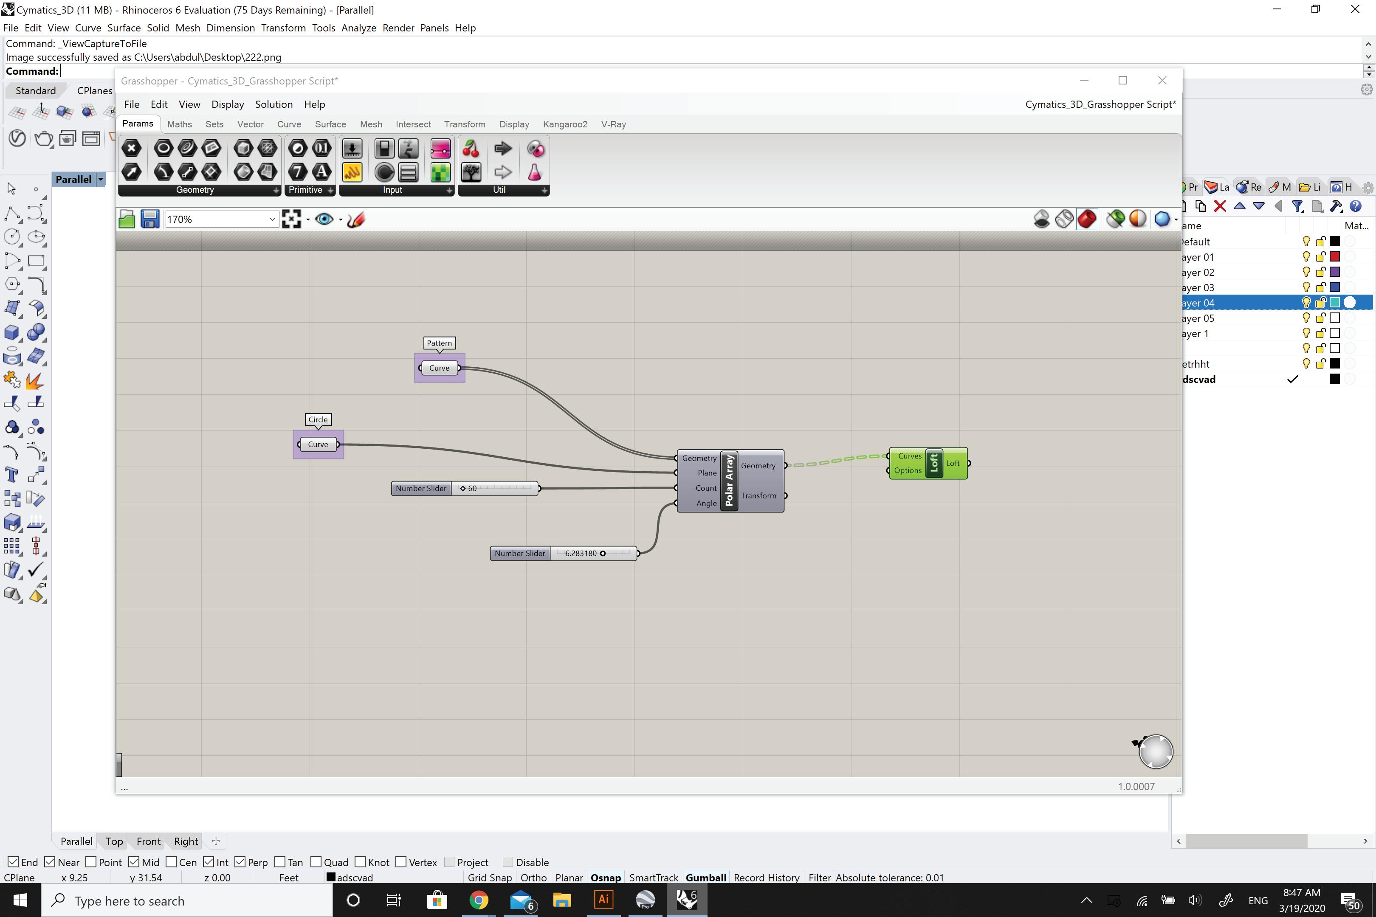
Task: Open the Solution menu in Grasshopper
Action: click(x=273, y=104)
